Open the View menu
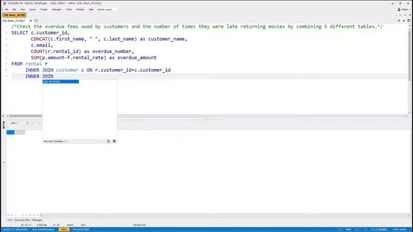 [23, 10]
